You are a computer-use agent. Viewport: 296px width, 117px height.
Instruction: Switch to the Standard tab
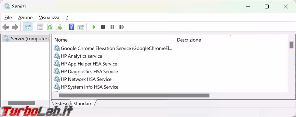tap(83, 104)
